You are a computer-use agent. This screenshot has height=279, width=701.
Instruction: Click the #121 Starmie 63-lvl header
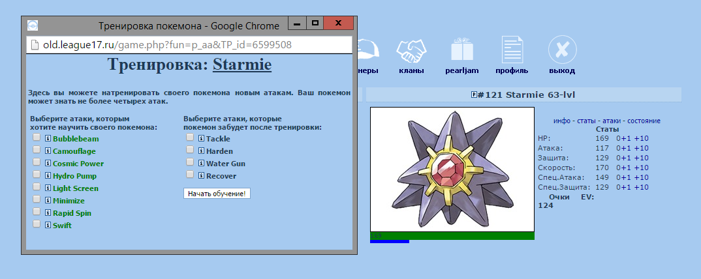click(523, 95)
